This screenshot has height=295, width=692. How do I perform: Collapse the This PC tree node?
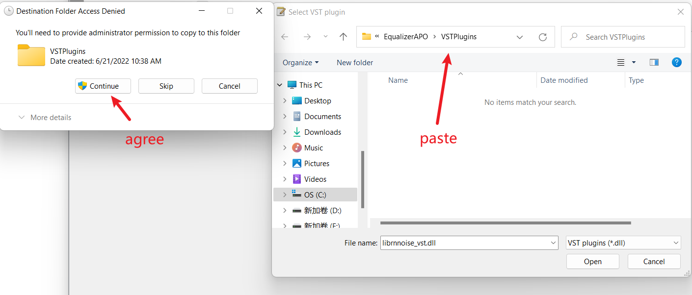pos(280,85)
